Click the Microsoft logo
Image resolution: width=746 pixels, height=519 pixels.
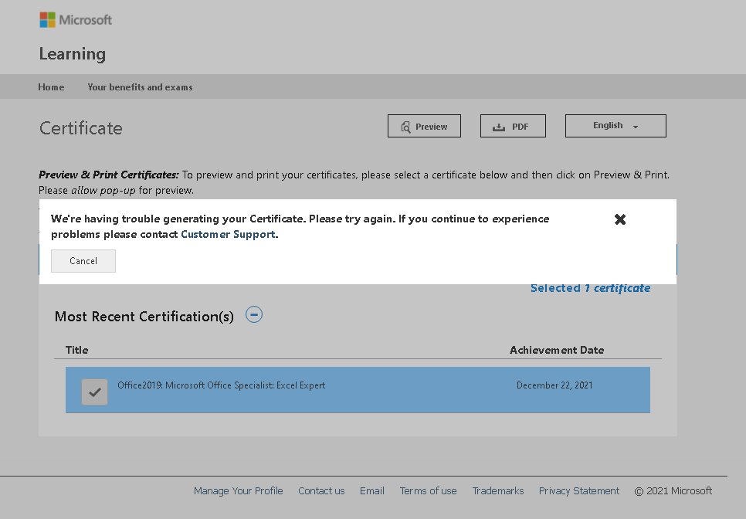pos(76,20)
